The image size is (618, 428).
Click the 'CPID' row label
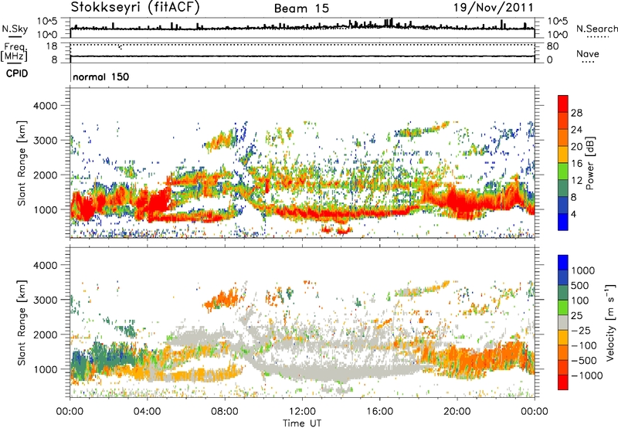(17, 73)
